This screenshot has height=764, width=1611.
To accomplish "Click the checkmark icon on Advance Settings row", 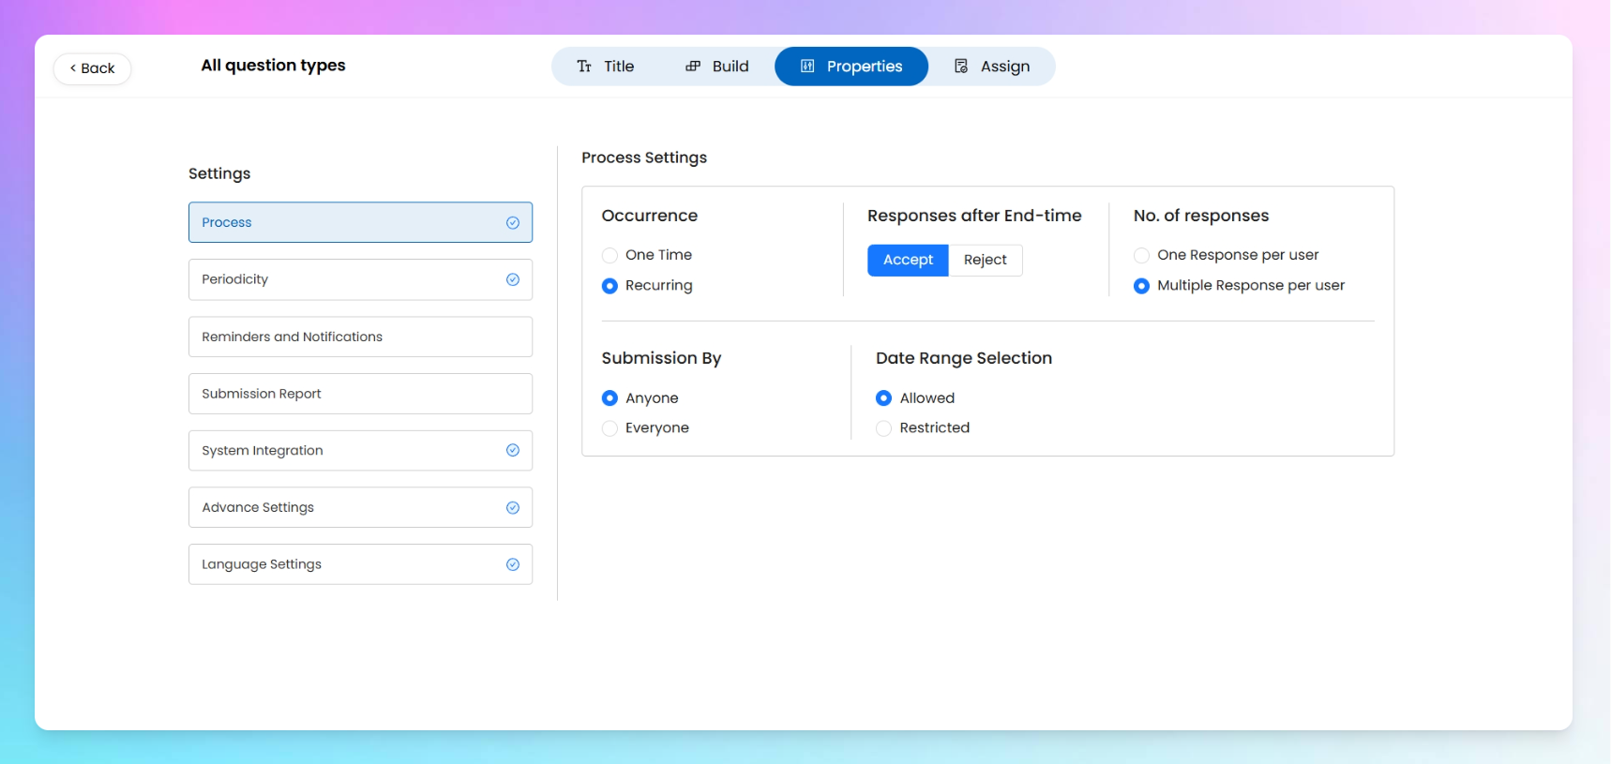I will pyautogui.click(x=513, y=508).
